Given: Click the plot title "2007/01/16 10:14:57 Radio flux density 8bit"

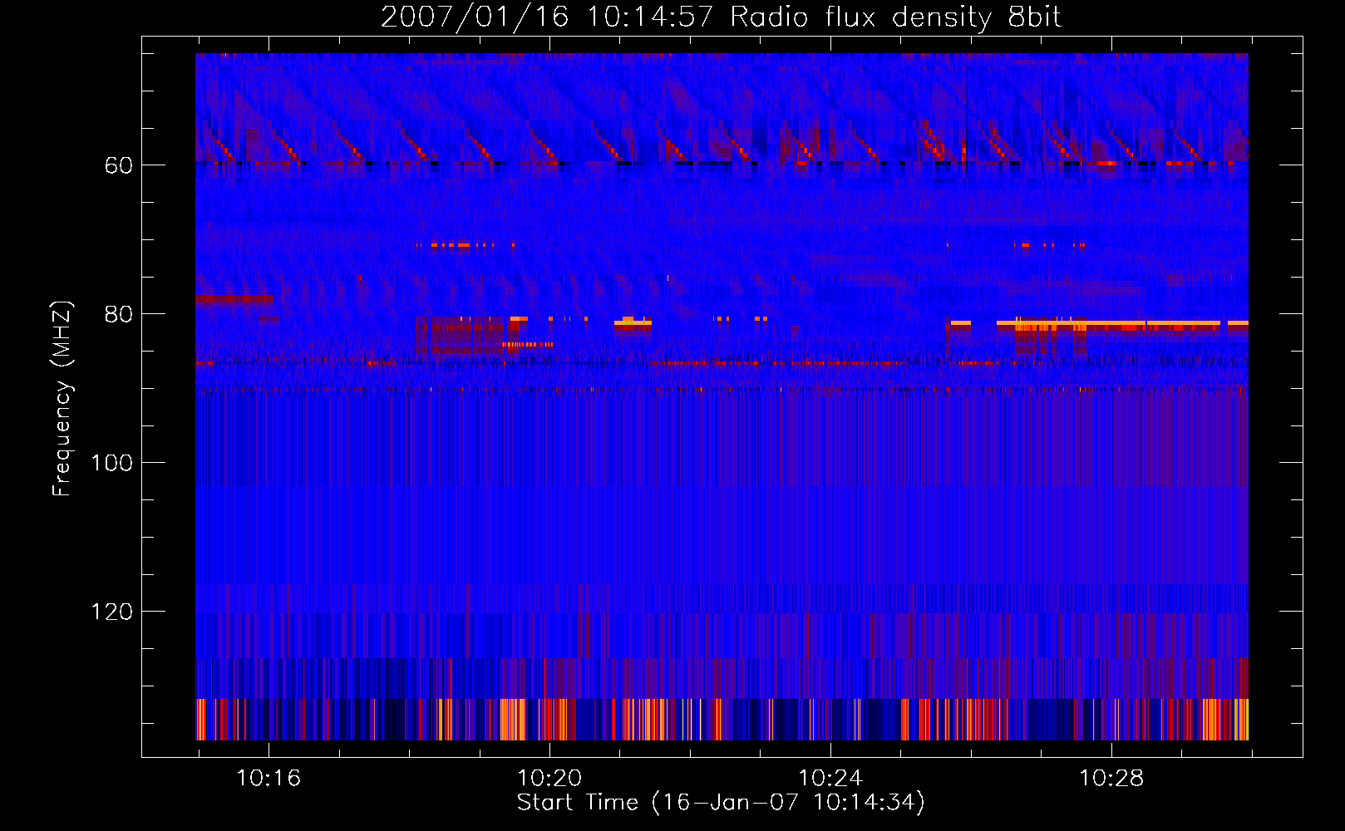Looking at the screenshot, I should (721, 17).
